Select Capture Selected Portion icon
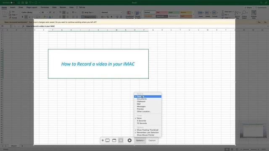The width and height of the screenshot is (269, 151). 121,141
